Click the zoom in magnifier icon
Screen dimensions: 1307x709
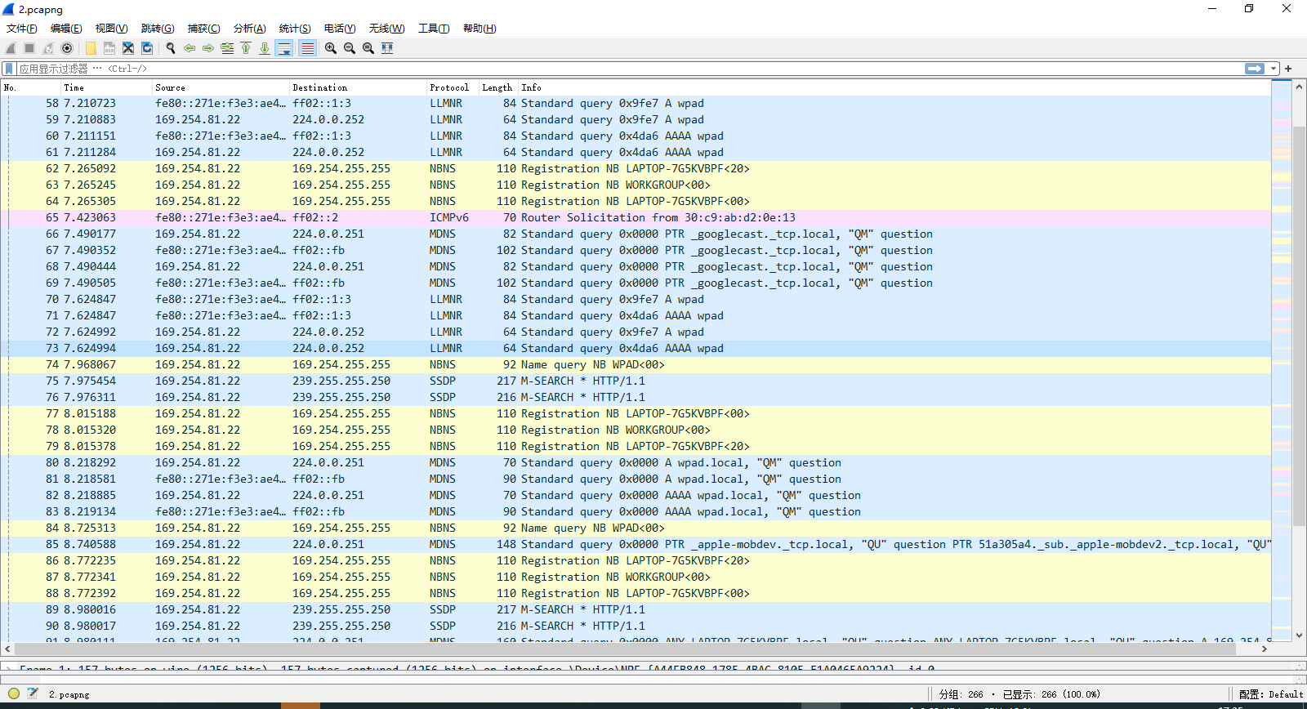(331, 48)
